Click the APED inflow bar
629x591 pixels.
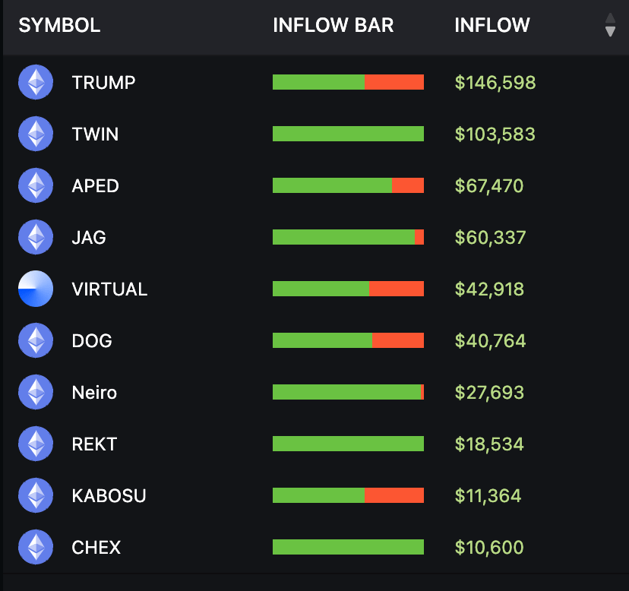click(348, 185)
